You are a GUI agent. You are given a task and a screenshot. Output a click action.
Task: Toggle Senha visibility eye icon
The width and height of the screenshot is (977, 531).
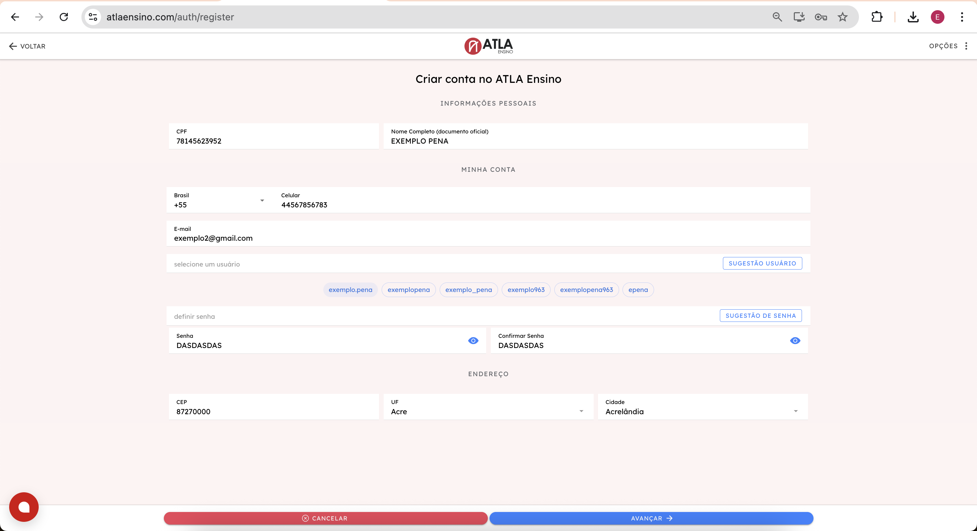tap(473, 341)
